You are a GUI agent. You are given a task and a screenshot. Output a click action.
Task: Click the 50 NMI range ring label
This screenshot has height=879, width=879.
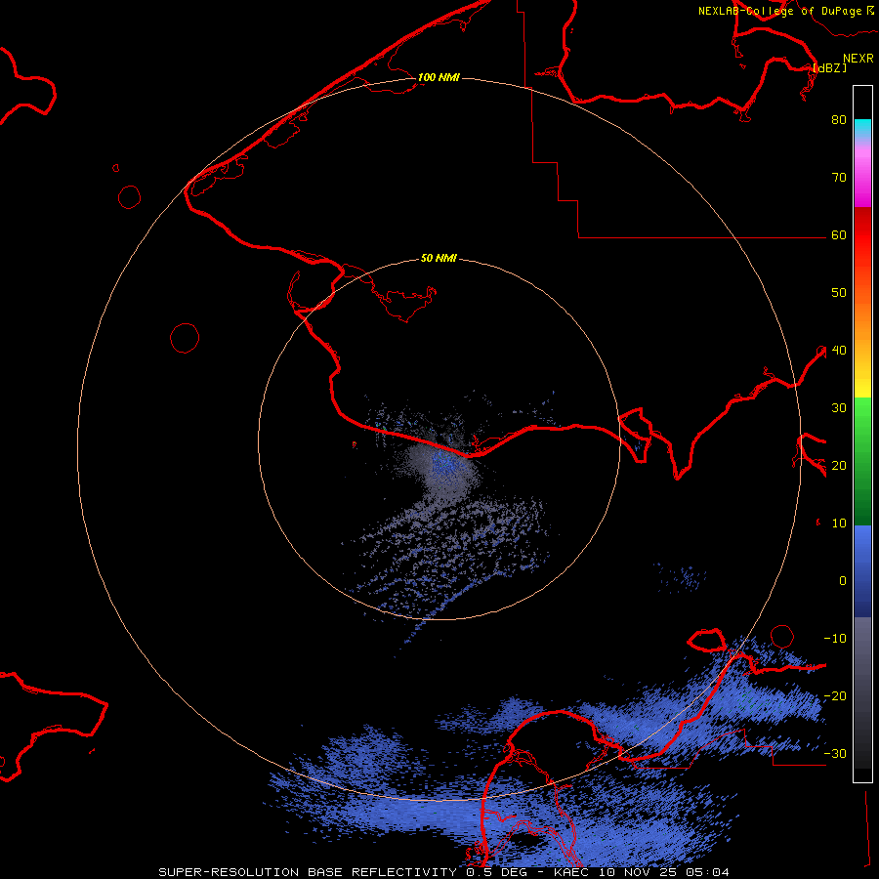[x=439, y=259]
